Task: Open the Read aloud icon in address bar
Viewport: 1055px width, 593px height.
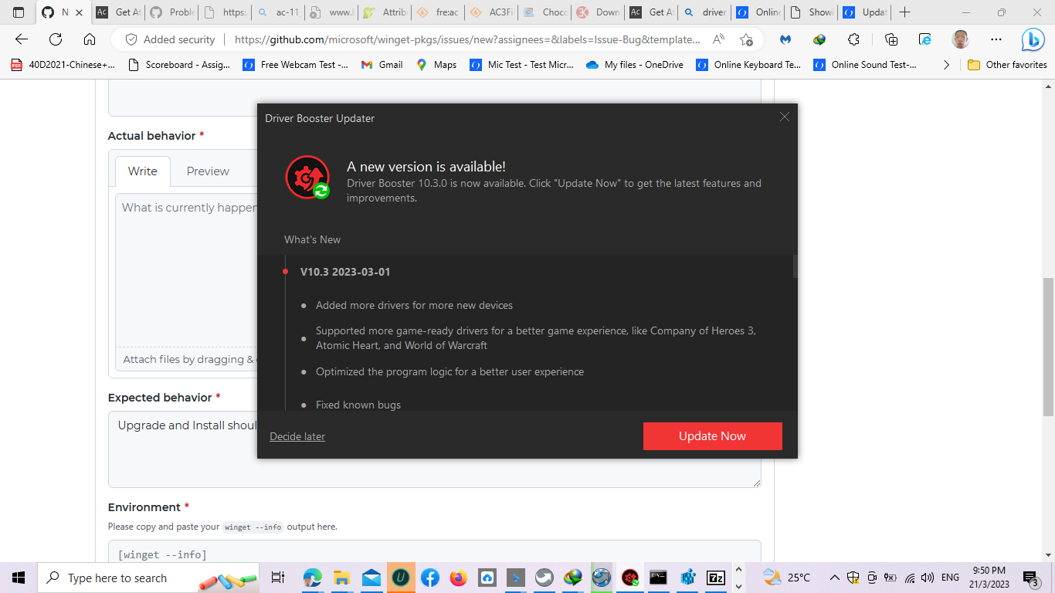Action: click(718, 39)
